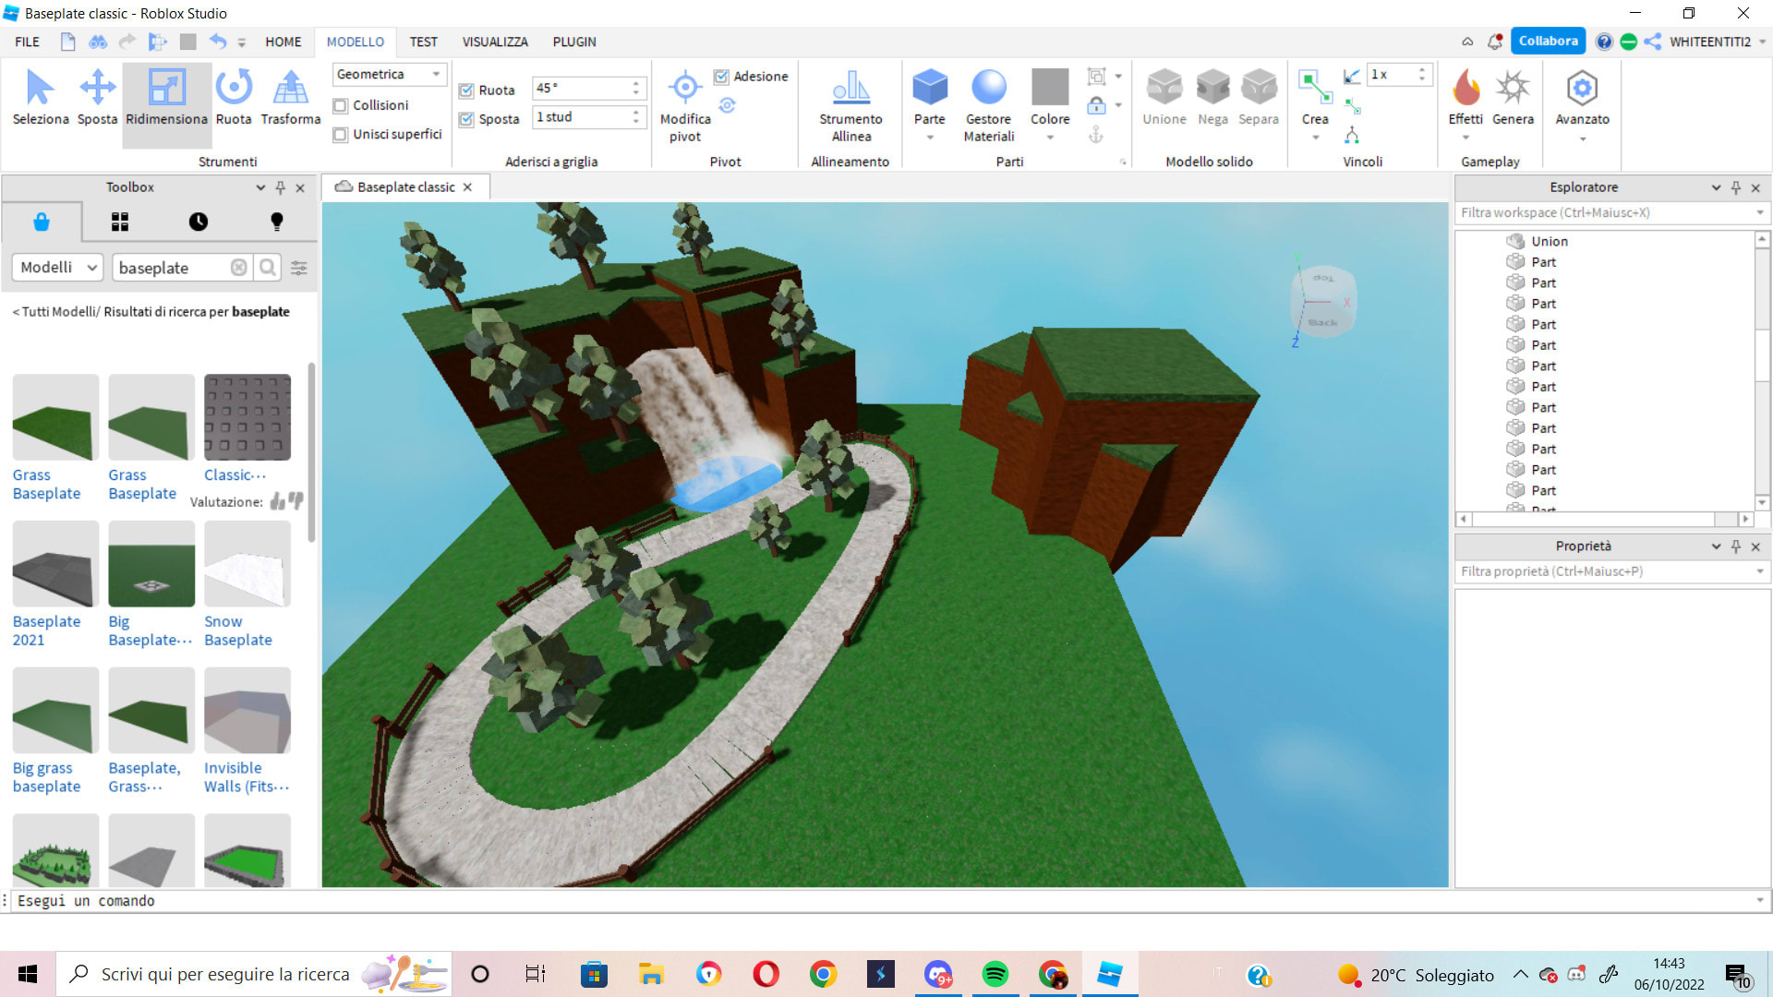Uncheck the Adesione checkbox
Image resolution: width=1773 pixels, height=997 pixels.
pos(721,77)
